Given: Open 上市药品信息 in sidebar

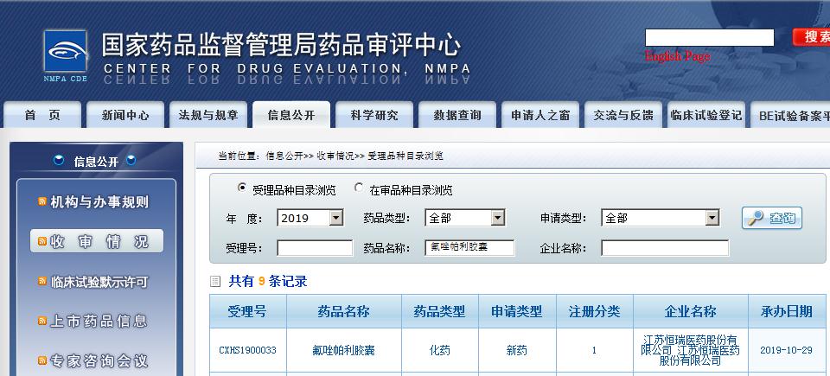Looking at the screenshot, I should (99, 321).
